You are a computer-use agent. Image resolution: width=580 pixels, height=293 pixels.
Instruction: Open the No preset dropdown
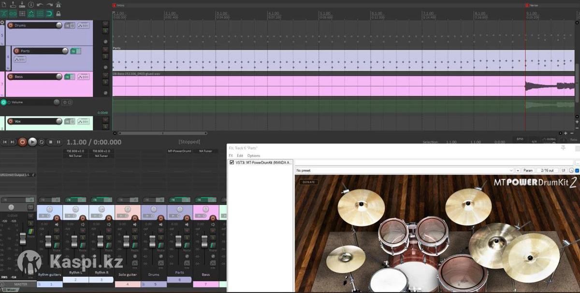404,170
